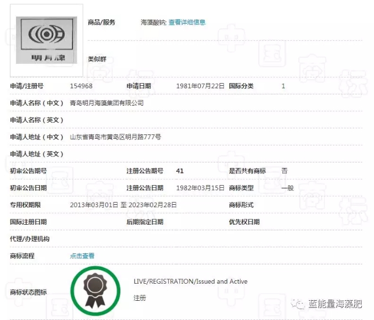The image size is (374, 320).
Task: Click the 申请人地址（英文） label
Action: [37, 154]
